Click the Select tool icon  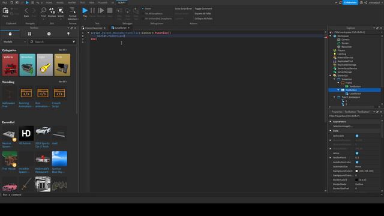[61, 10]
